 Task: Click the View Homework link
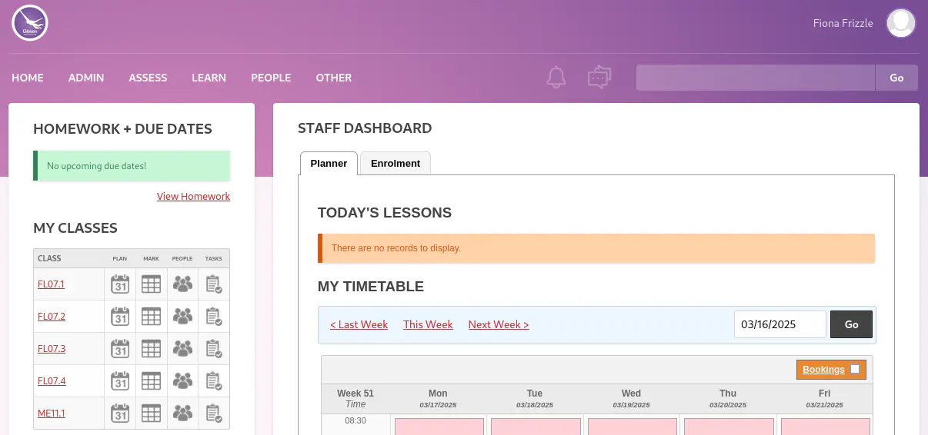point(193,197)
